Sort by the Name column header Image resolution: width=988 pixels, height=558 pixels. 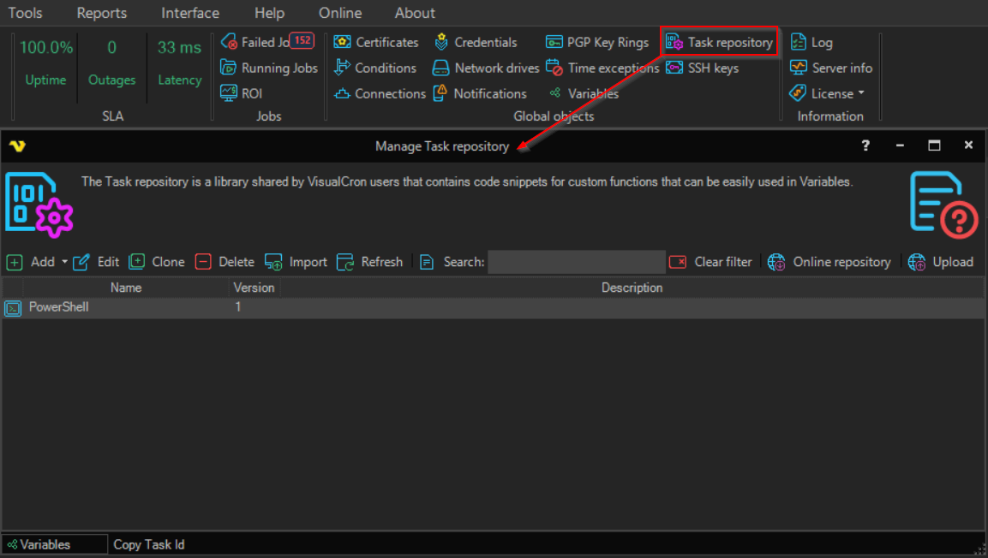[x=125, y=288]
